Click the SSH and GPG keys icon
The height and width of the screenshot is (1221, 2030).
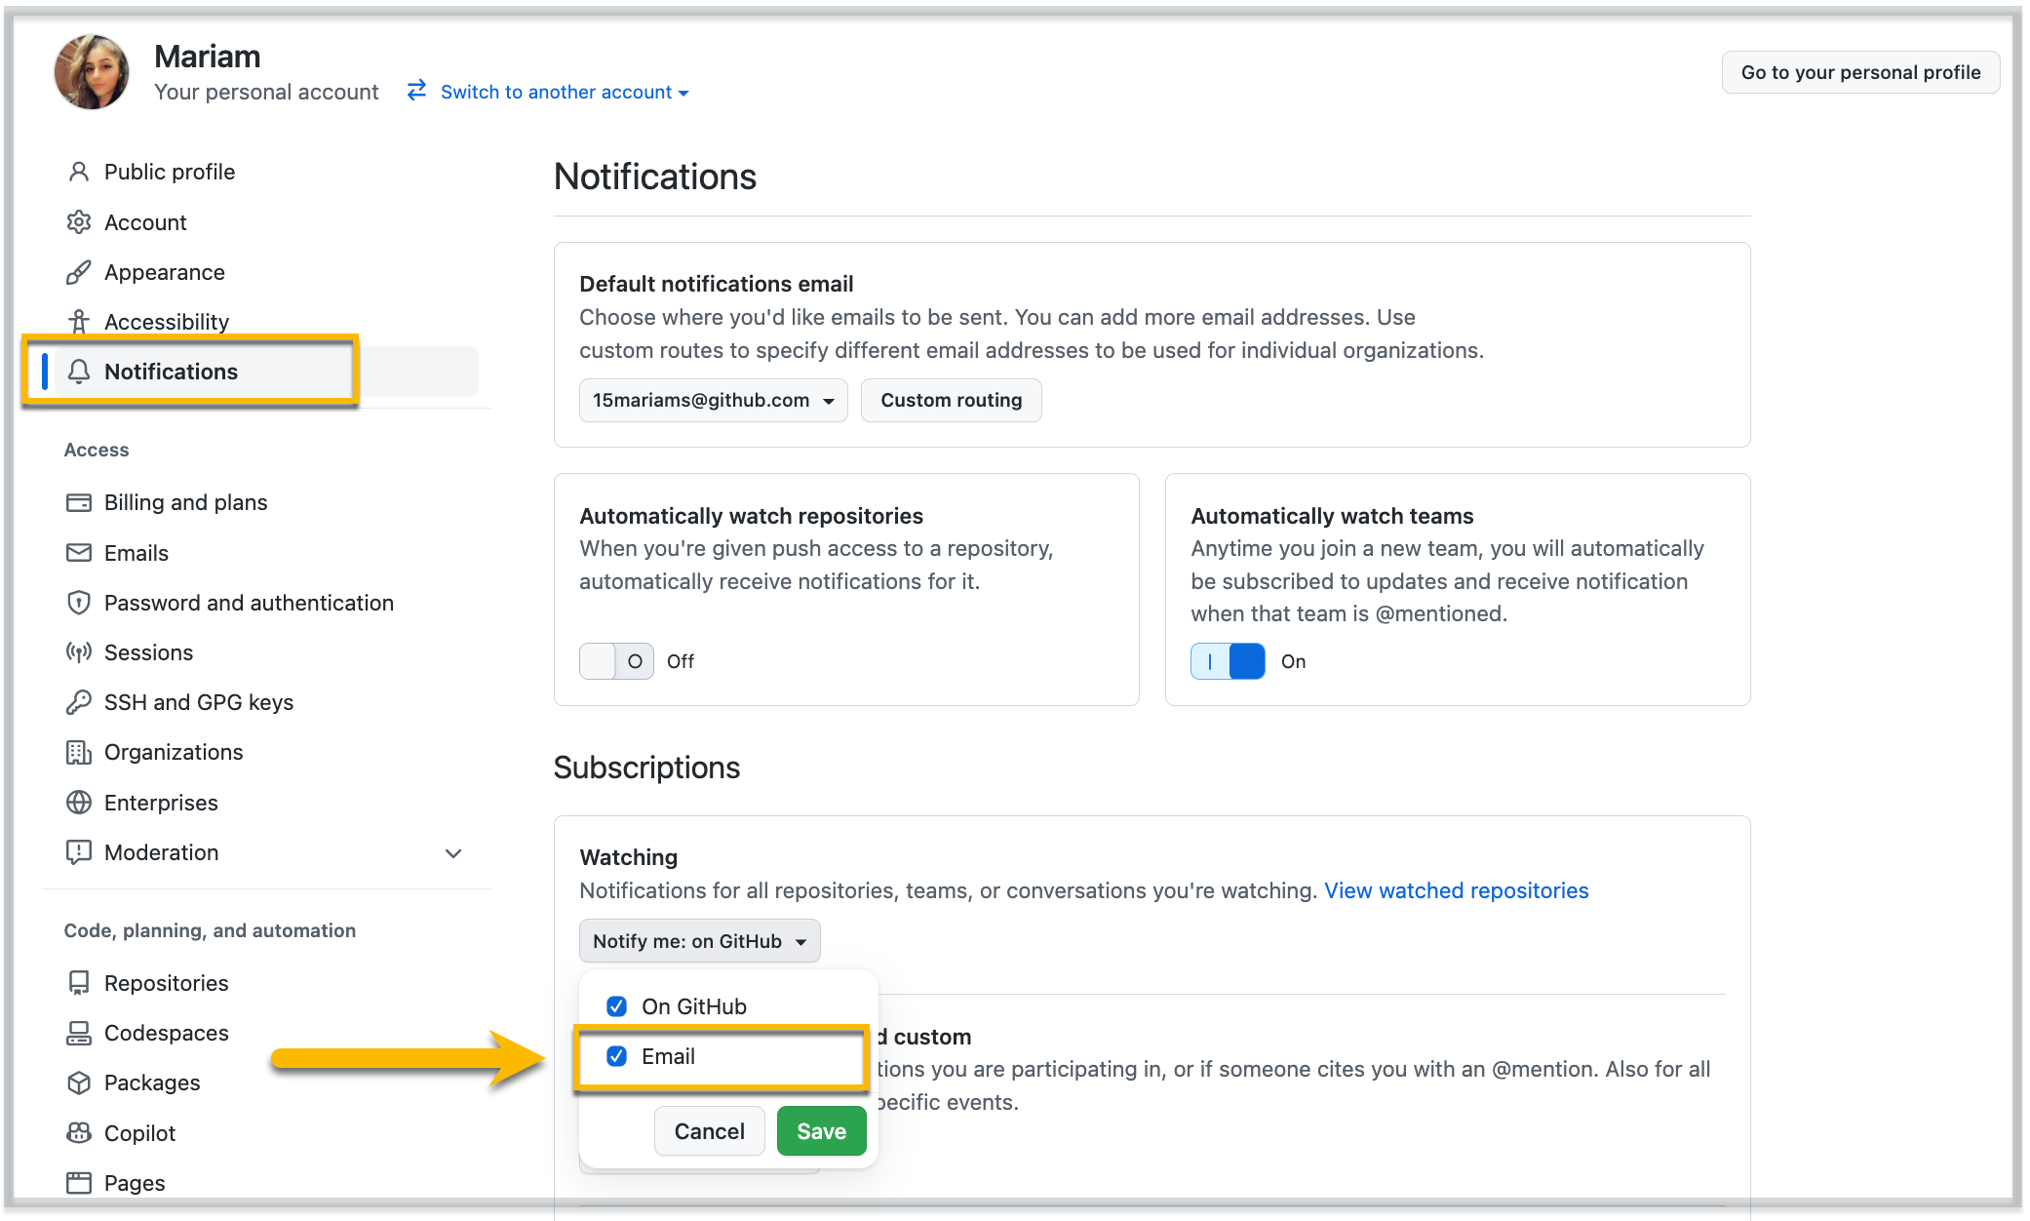(79, 702)
